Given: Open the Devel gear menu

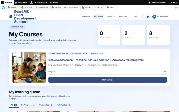Looking at the screenshot, I should pos(54,2).
